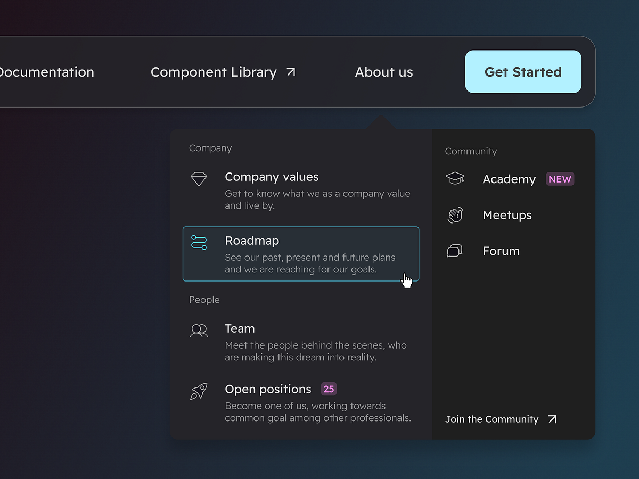639x479 pixels.
Task: Select the waving hand icon for Meetups
Action: click(x=455, y=215)
